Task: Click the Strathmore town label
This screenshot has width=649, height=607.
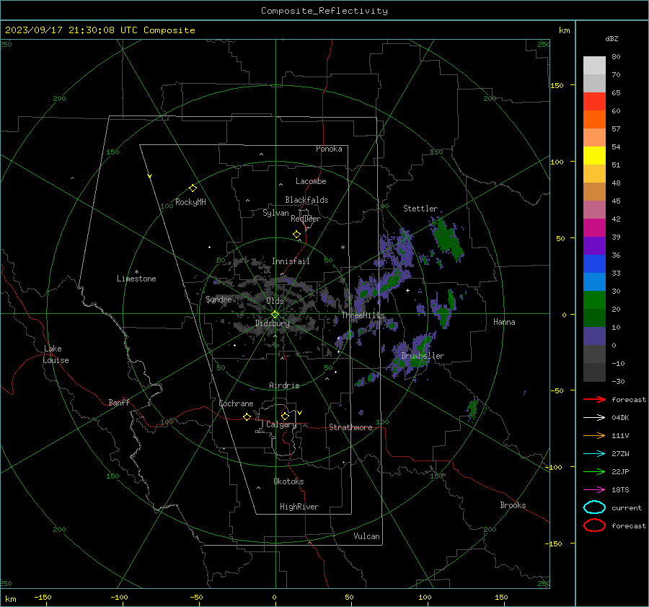Action: pos(350,427)
